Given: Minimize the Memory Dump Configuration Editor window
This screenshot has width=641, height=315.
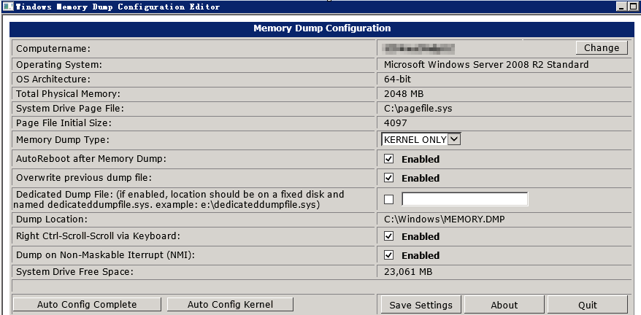Looking at the screenshot, I should (x=621, y=6).
